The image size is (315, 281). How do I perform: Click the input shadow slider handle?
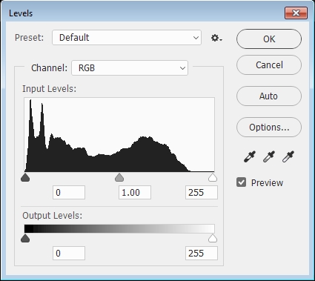(x=25, y=177)
